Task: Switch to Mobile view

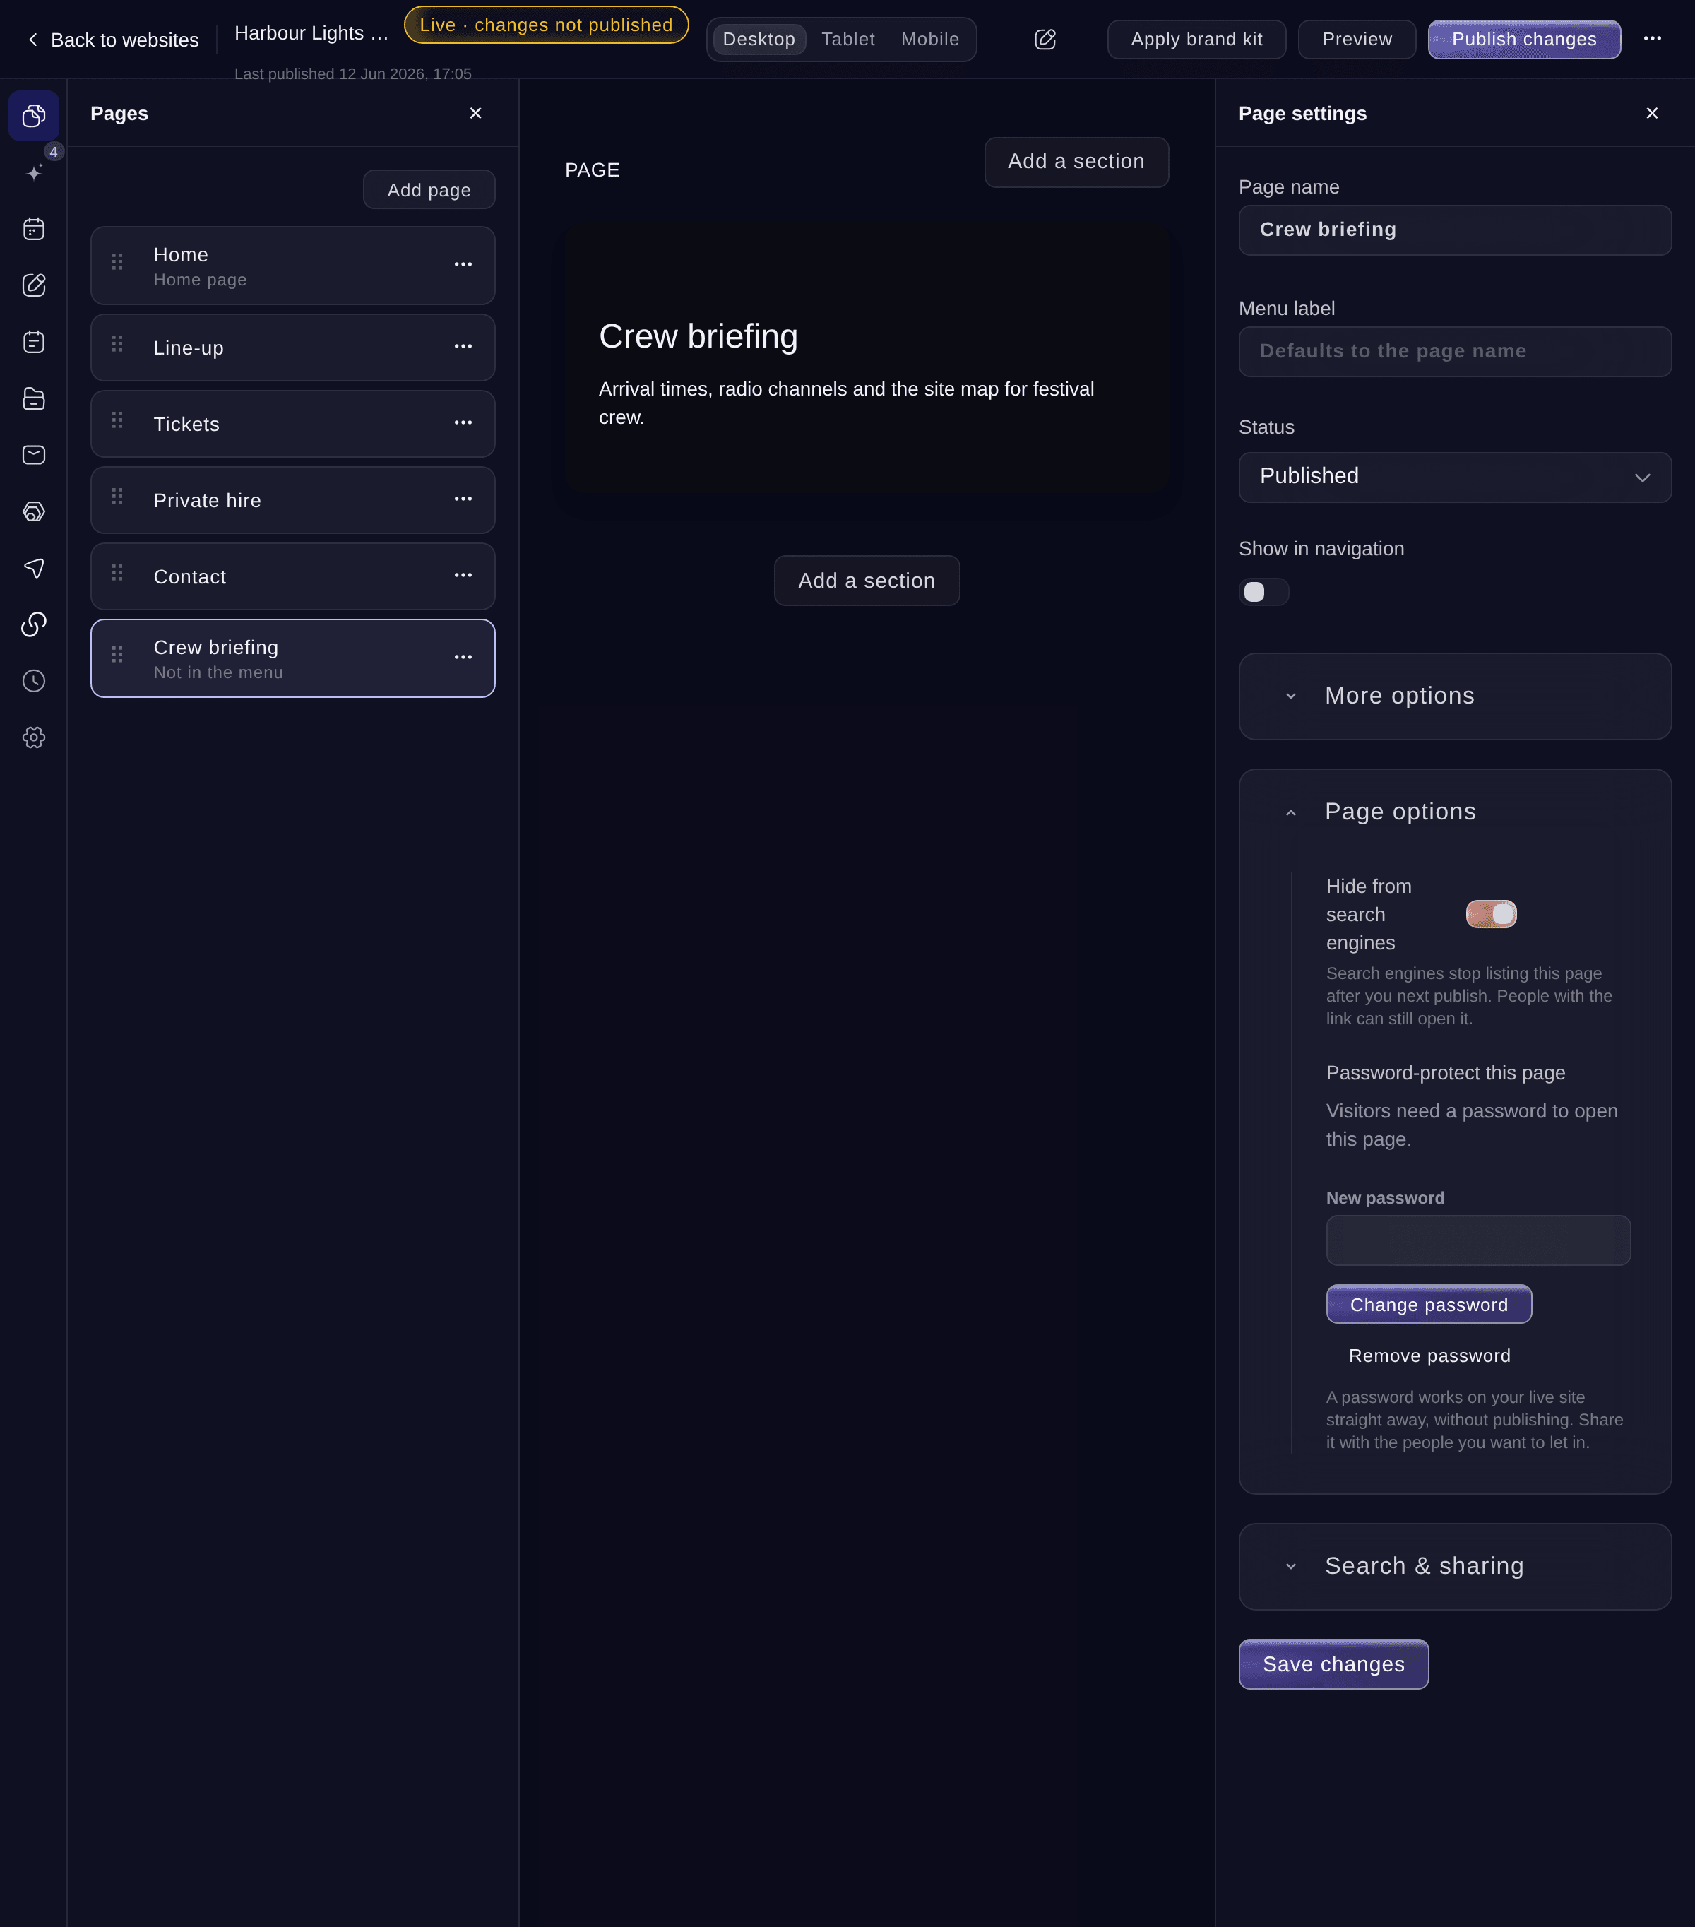Action: [x=929, y=40]
